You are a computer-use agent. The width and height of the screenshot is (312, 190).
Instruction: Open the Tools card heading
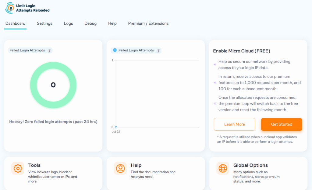point(34,165)
